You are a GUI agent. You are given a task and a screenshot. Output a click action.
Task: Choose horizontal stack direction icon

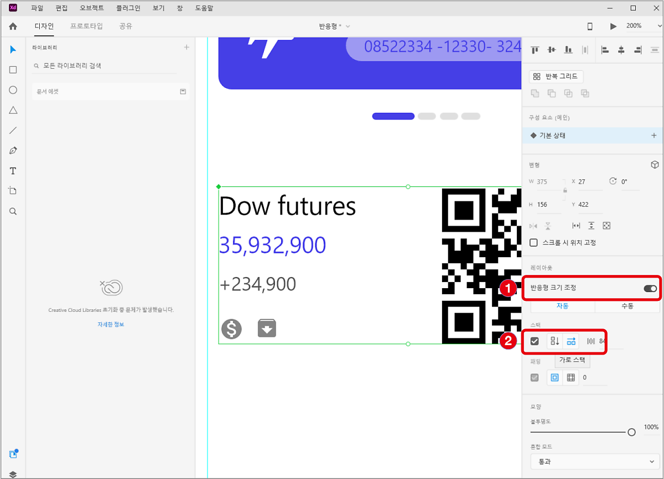(571, 341)
